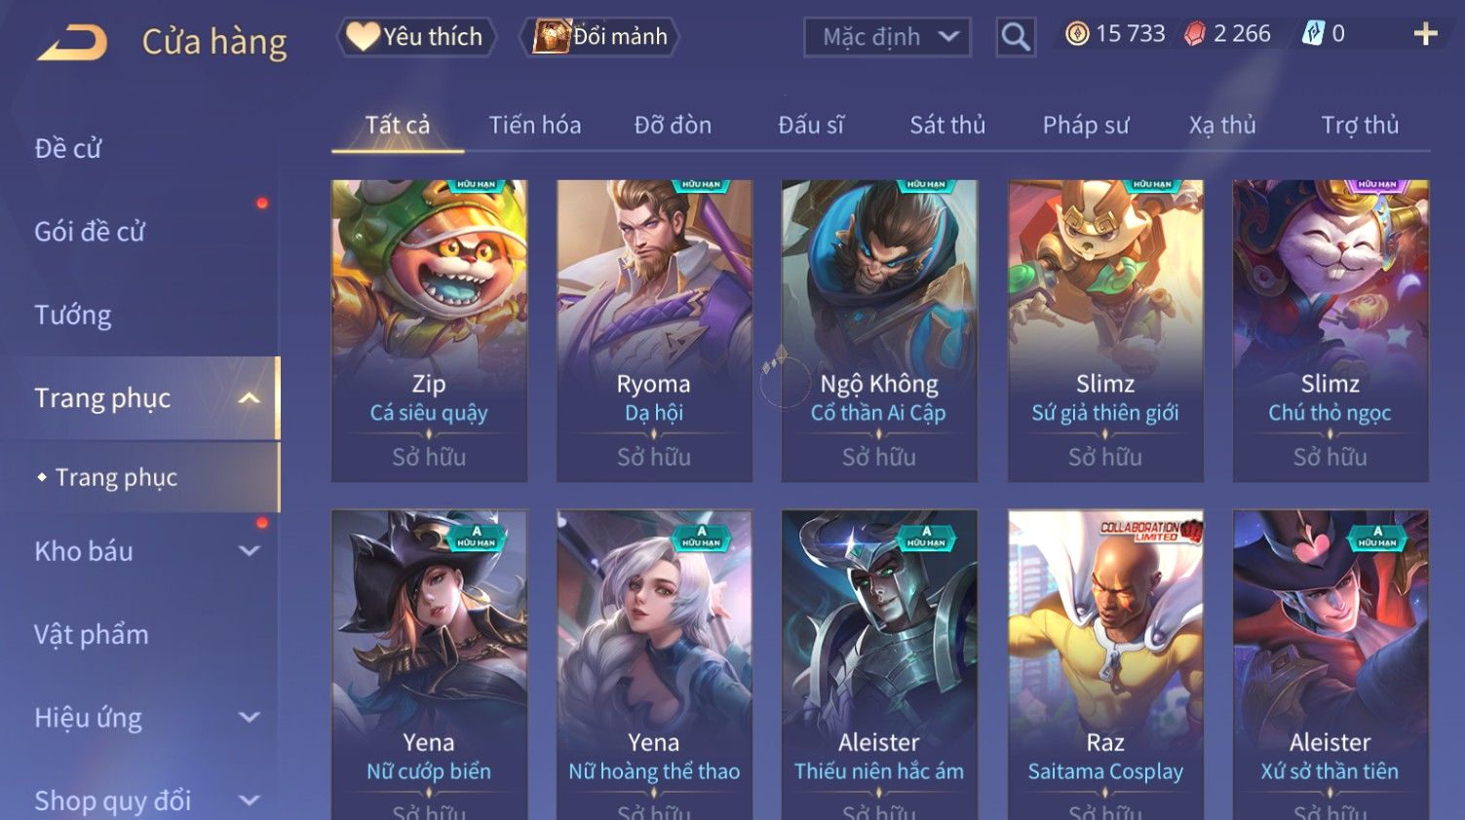Viewport: 1465px width, 820px height.
Task: Click the golden back arrow icon
Action: coord(71,41)
